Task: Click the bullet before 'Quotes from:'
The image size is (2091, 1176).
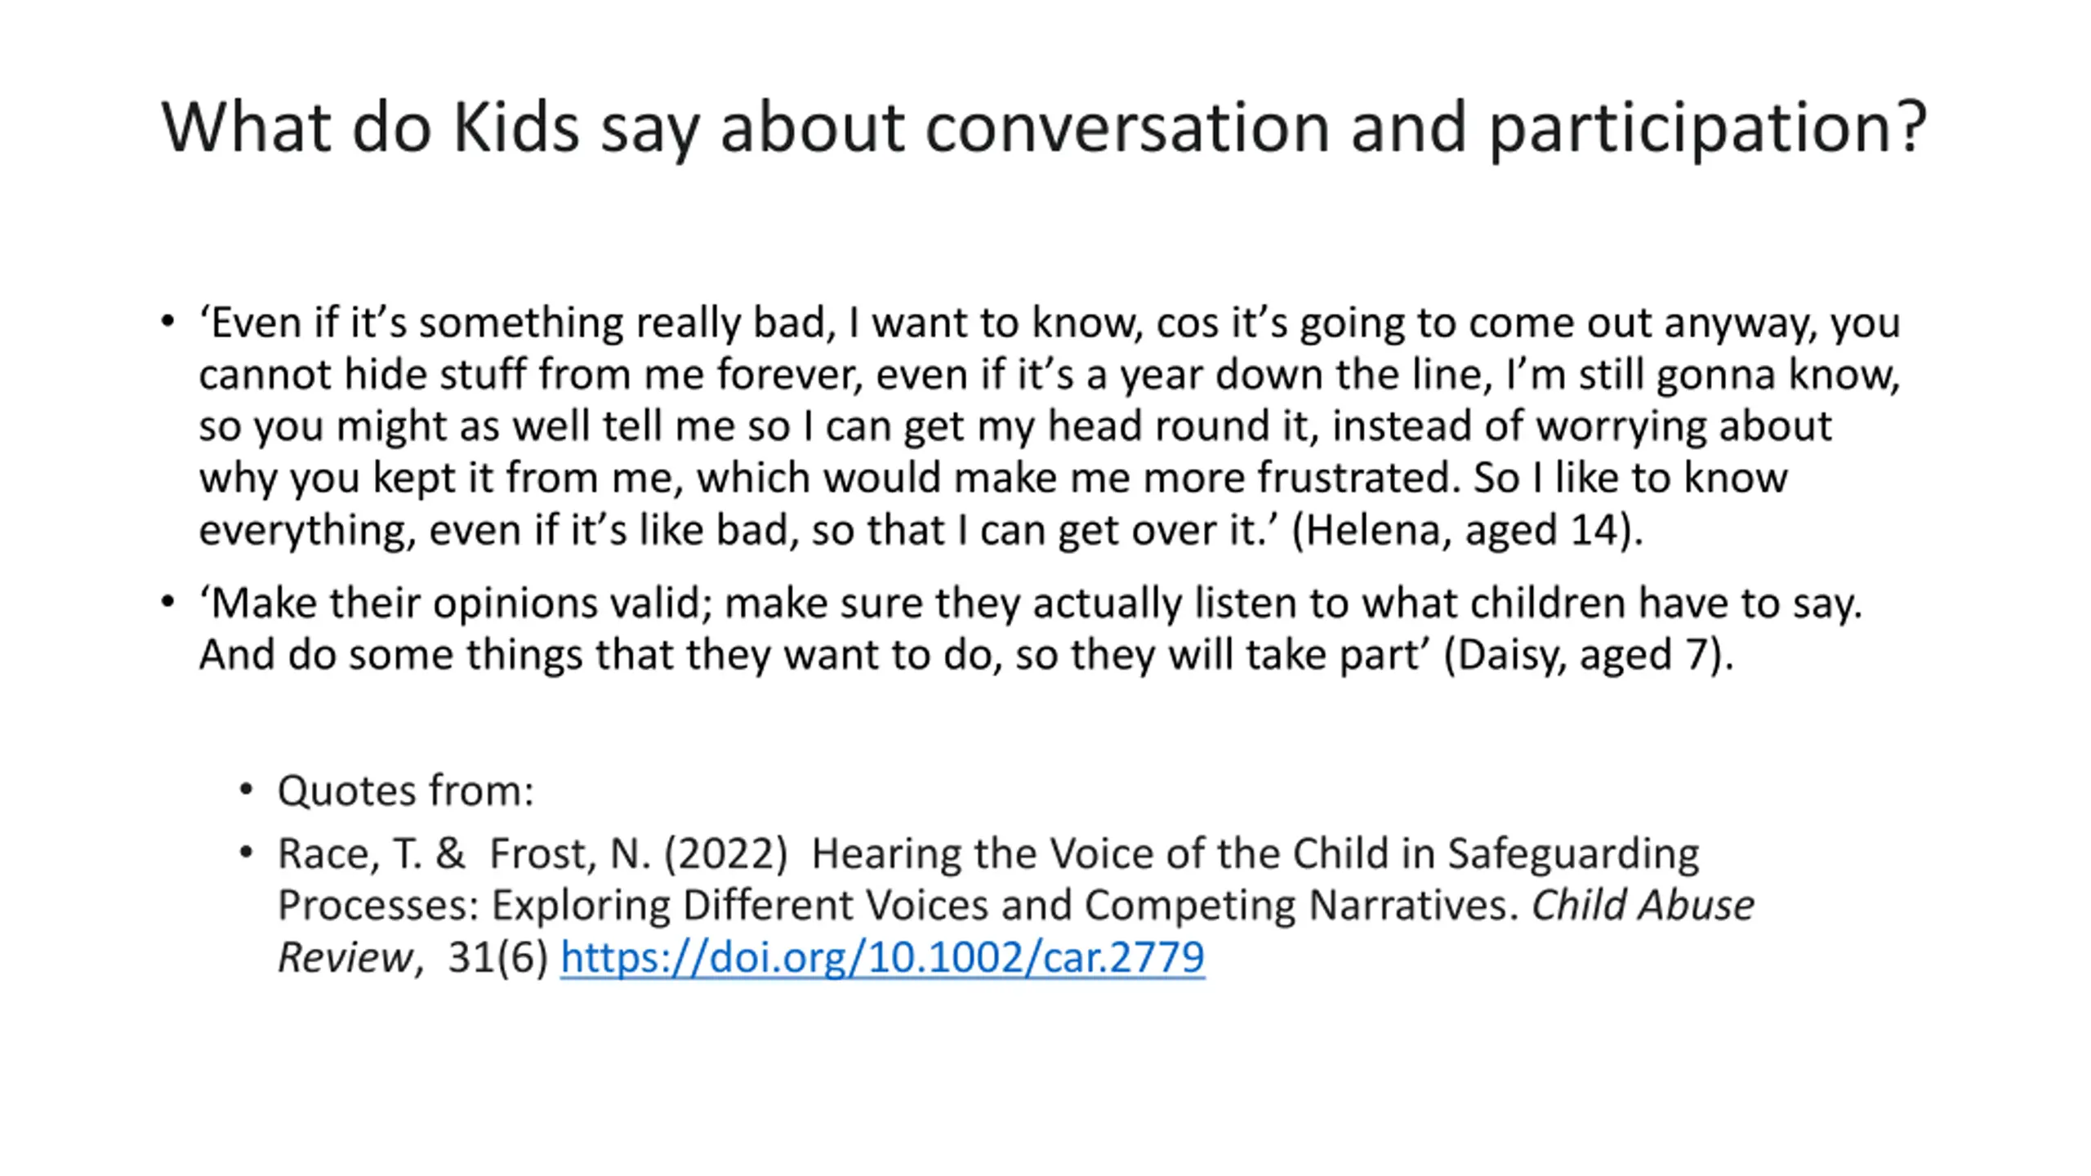Action: tap(246, 790)
